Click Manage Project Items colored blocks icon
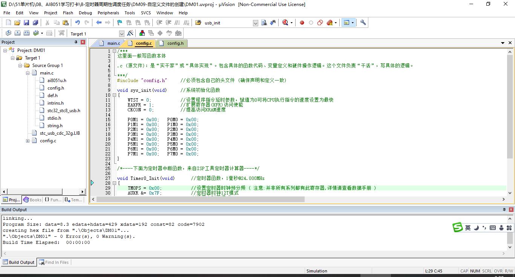Screen dimensions: 515x277 pyautogui.click(x=142, y=33)
